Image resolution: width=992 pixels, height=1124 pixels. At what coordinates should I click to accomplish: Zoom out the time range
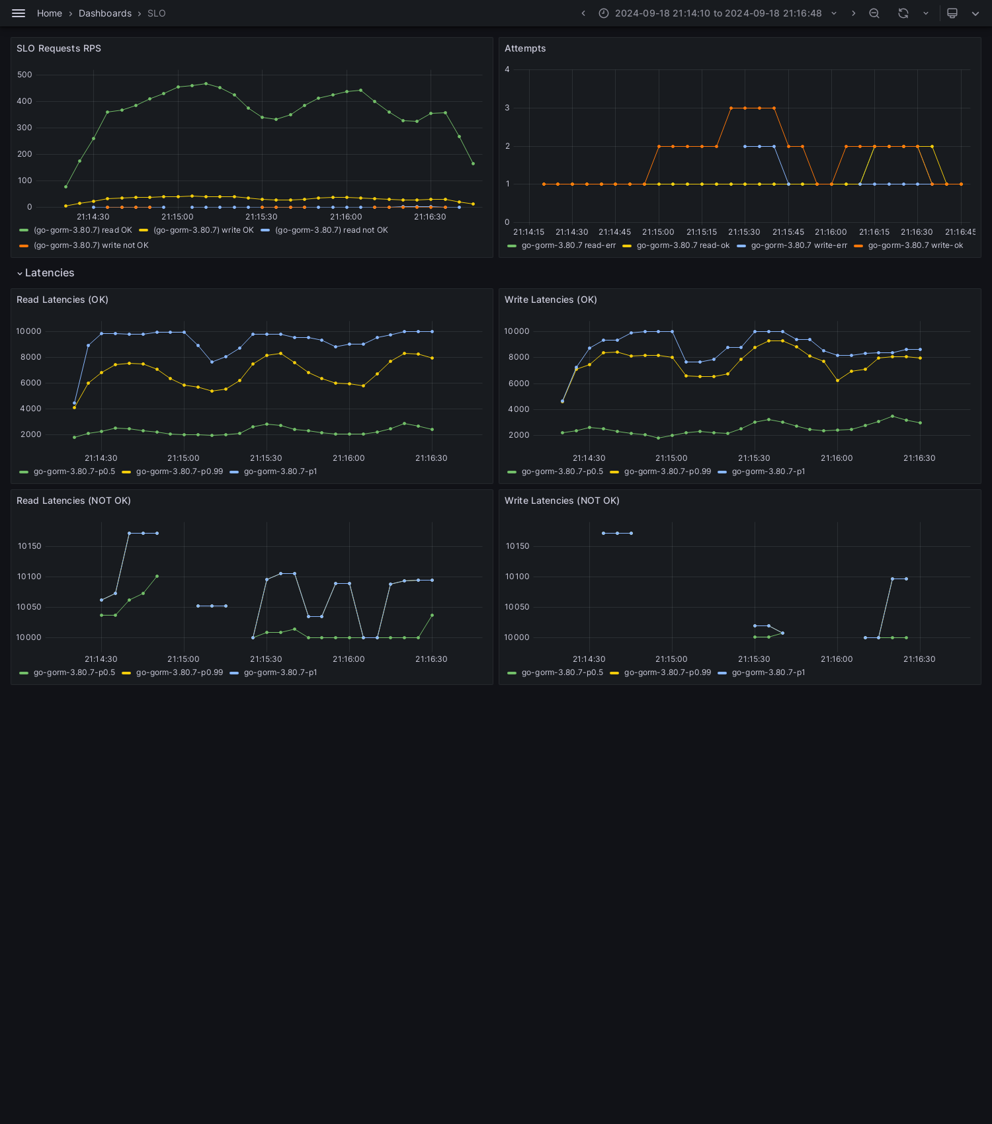(x=874, y=13)
